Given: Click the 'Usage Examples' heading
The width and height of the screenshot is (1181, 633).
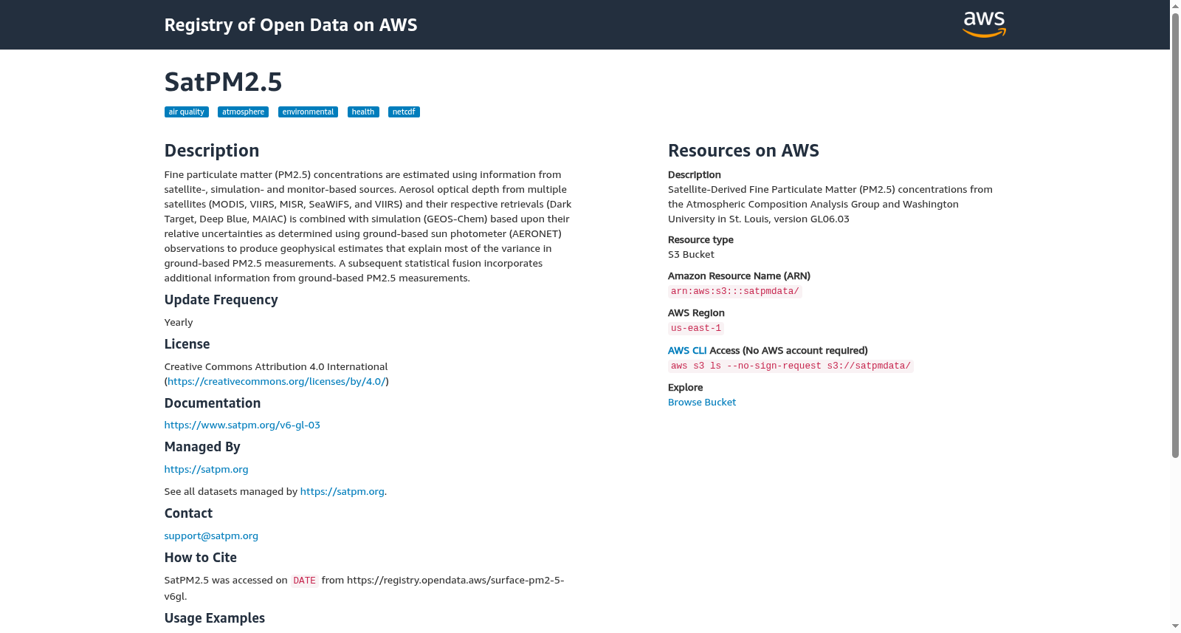Looking at the screenshot, I should 214,618.
